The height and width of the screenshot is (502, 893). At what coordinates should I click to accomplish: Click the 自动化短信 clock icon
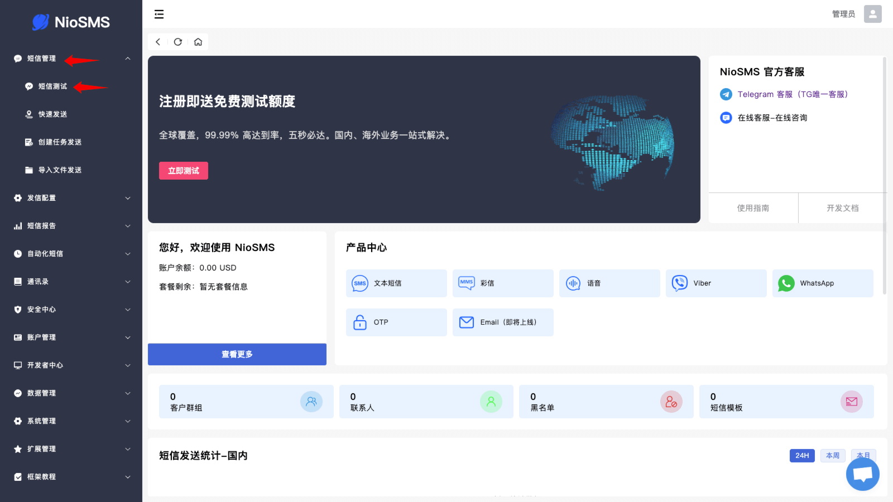(x=18, y=254)
